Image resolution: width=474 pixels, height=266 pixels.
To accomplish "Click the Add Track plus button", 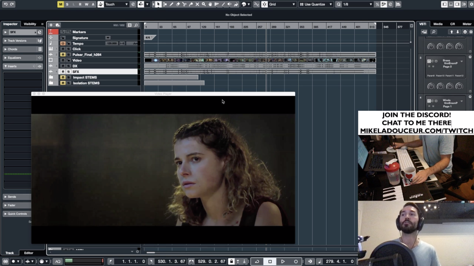I will (51, 25).
